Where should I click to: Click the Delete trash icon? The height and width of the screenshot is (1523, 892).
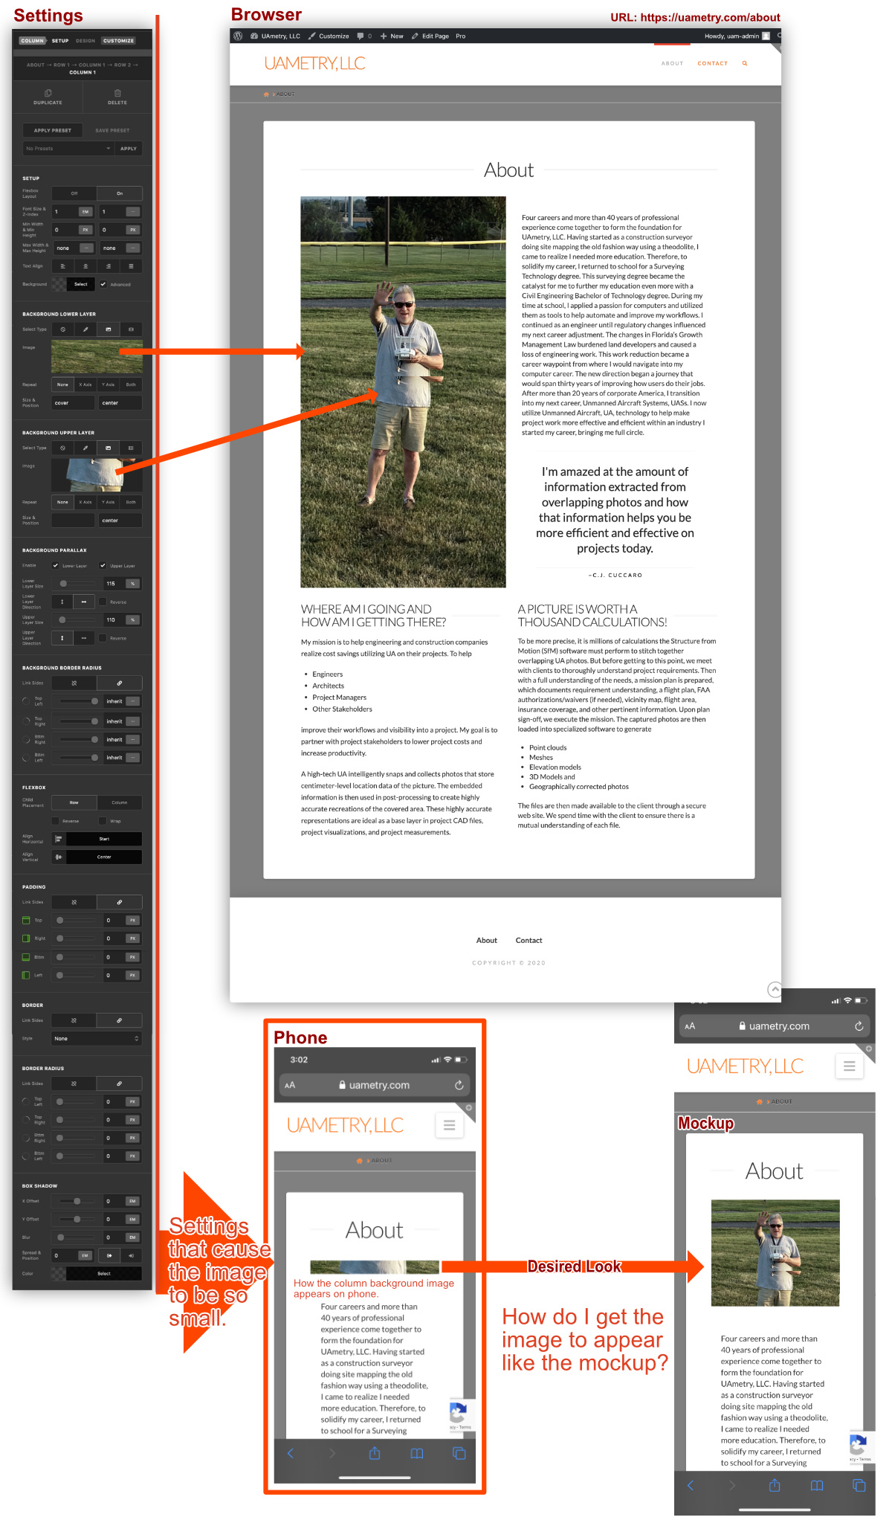tap(117, 93)
